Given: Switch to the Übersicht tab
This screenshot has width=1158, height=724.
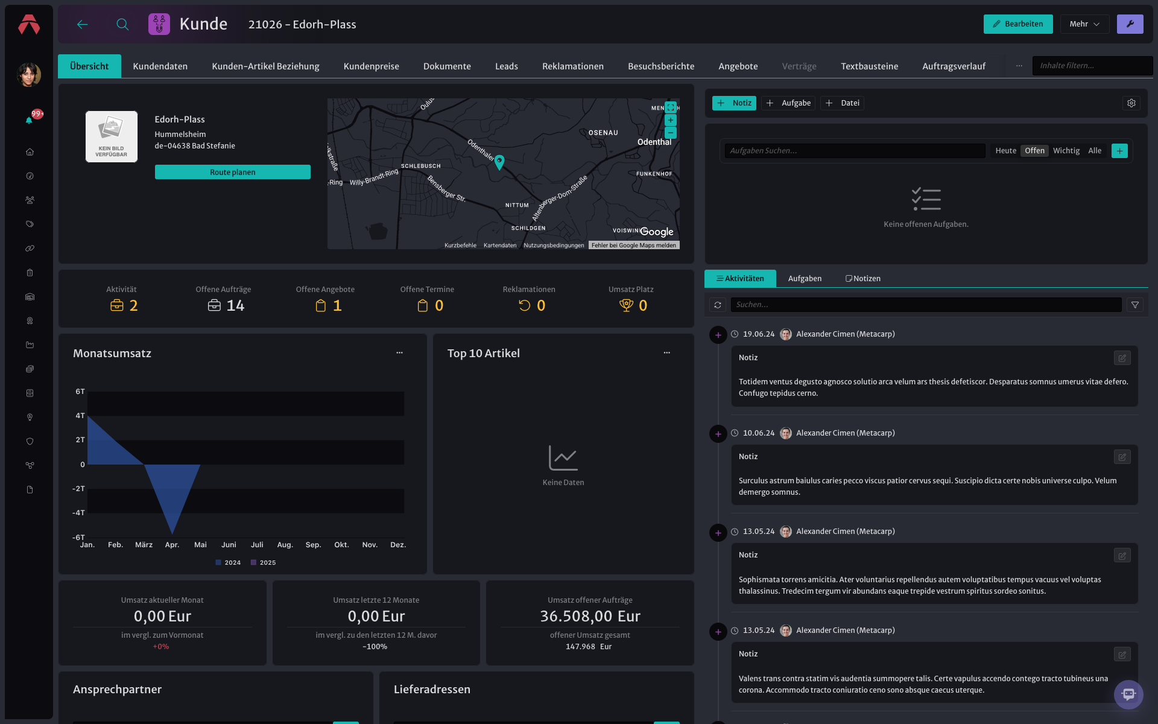Looking at the screenshot, I should tap(89, 66).
